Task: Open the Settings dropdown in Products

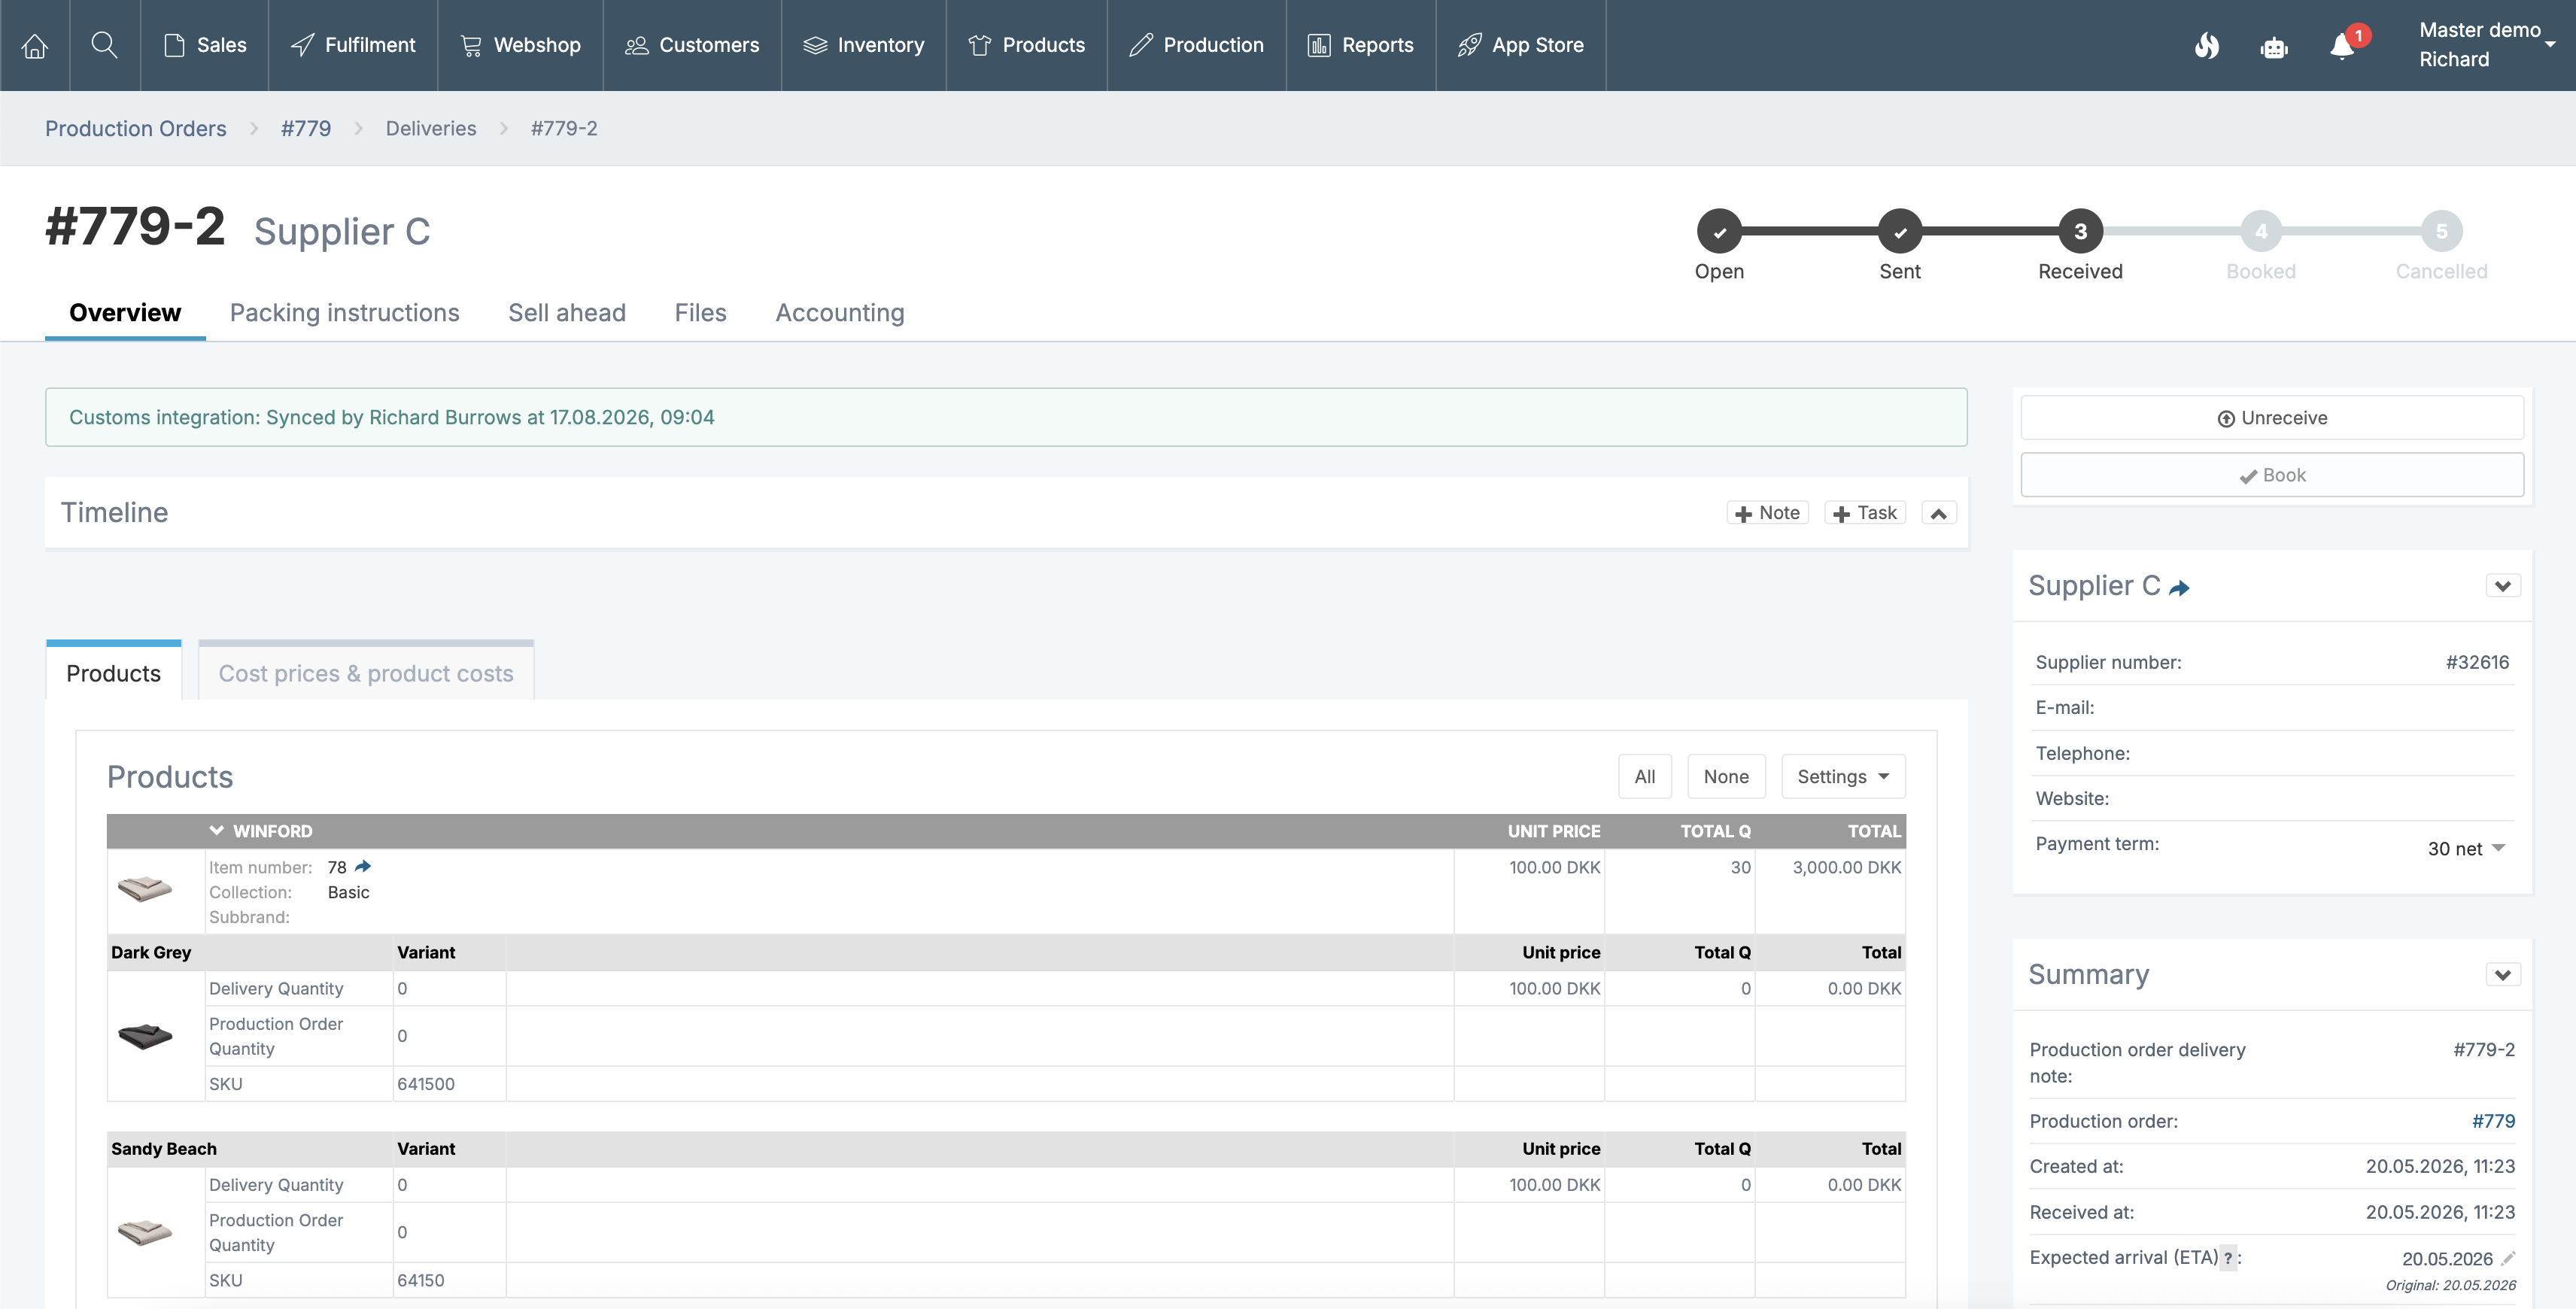Action: (x=1843, y=777)
